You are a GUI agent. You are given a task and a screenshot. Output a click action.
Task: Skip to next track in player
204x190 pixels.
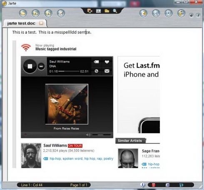click(41, 66)
